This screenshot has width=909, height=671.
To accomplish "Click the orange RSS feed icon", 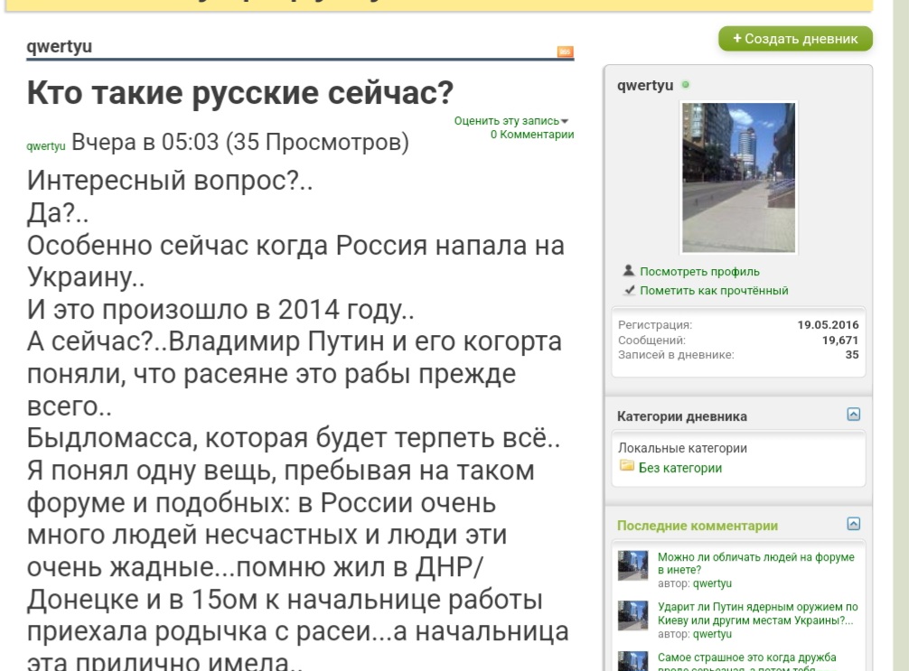I will 566,51.
